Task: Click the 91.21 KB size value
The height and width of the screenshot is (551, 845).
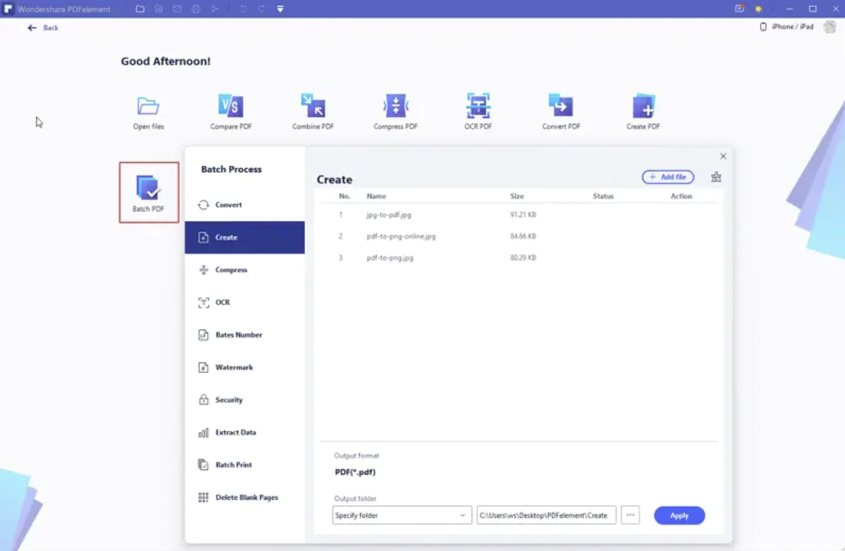Action: pyautogui.click(x=523, y=215)
